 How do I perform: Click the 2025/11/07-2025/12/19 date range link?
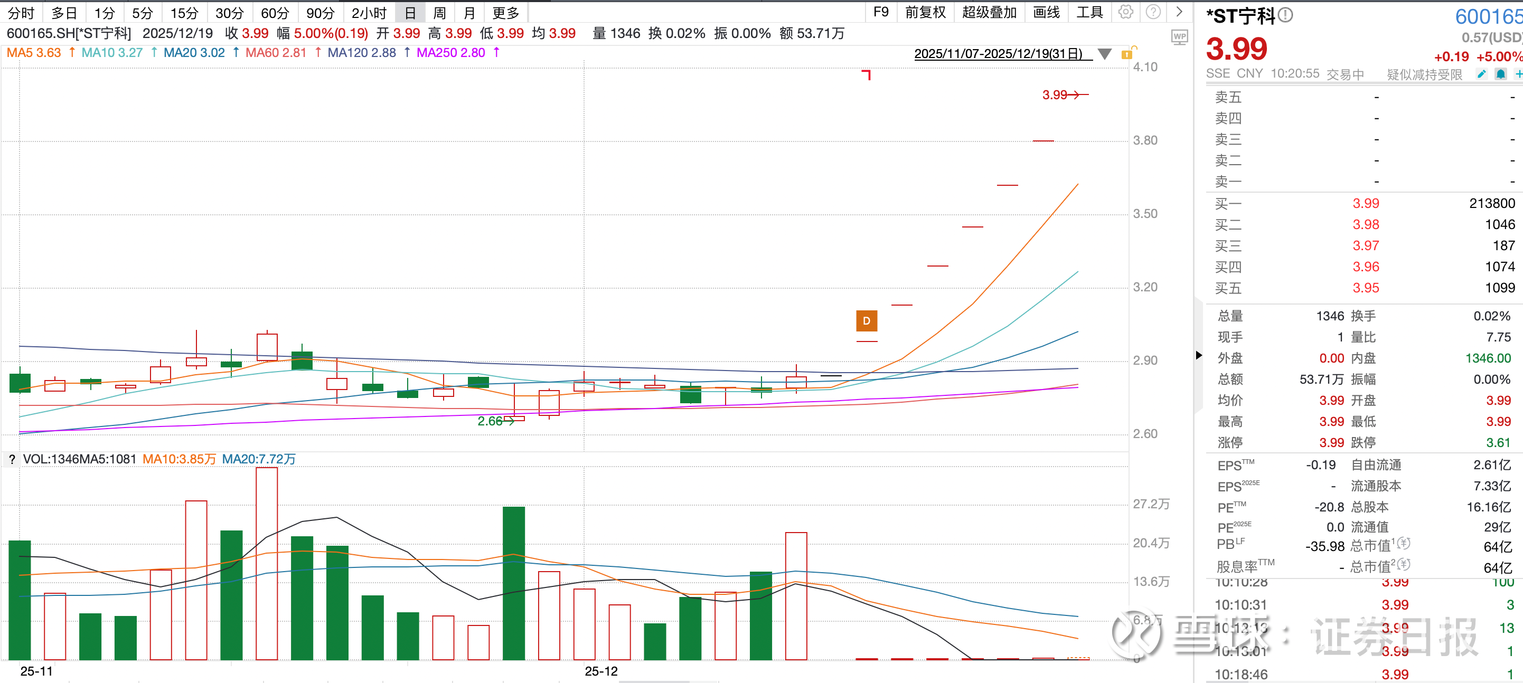(x=999, y=54)
